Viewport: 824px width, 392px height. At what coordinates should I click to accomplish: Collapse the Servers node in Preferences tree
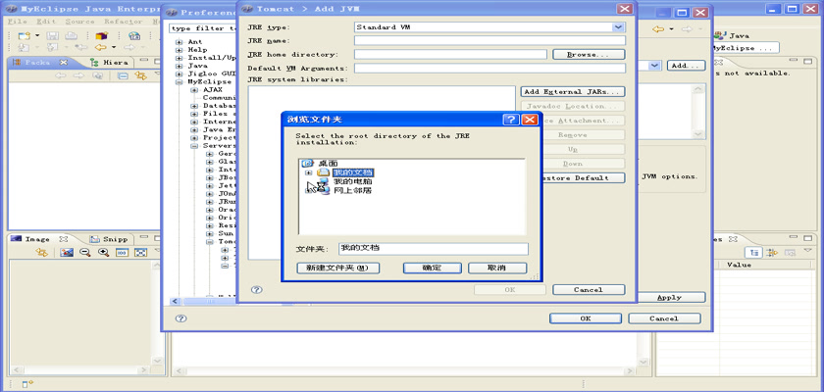tap(194, 146)
